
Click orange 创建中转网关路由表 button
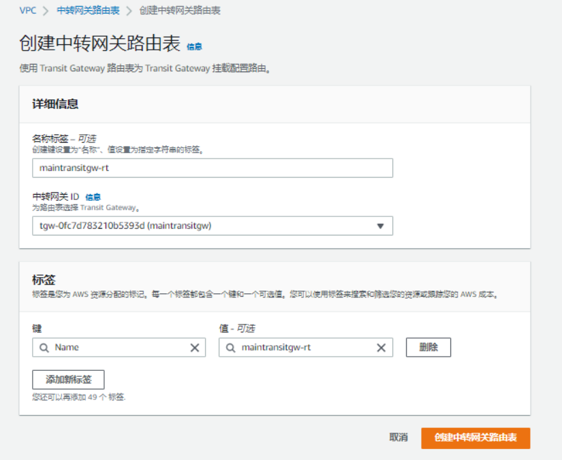(x=475, y=438)
